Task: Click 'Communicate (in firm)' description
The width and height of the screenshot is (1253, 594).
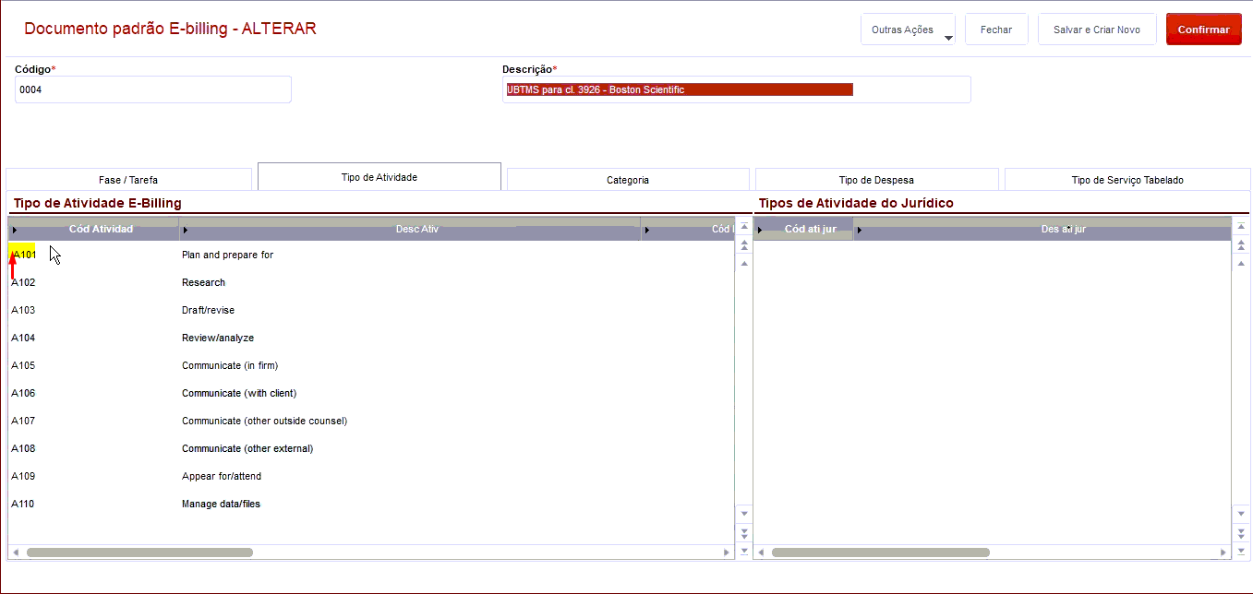Action: 230,365
